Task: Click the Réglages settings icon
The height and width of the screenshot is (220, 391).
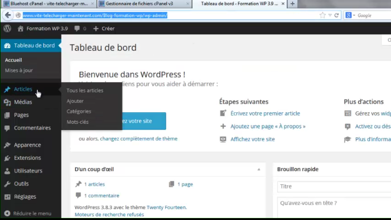Action: coord(7,197)
